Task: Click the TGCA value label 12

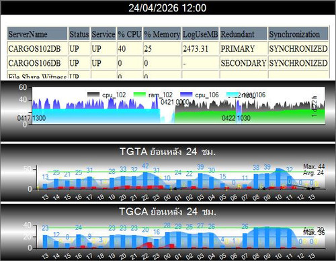Action: tap(56, 235)
